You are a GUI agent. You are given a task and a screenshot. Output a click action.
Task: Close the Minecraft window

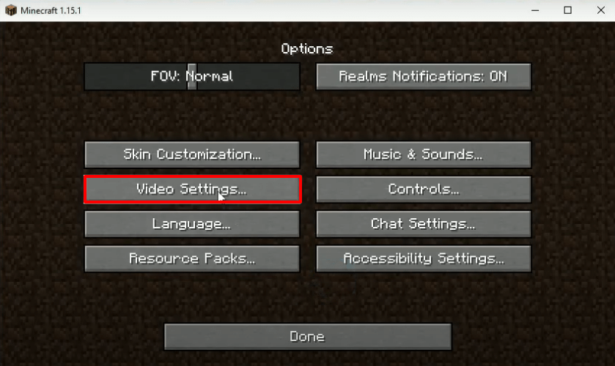point(600,10)
